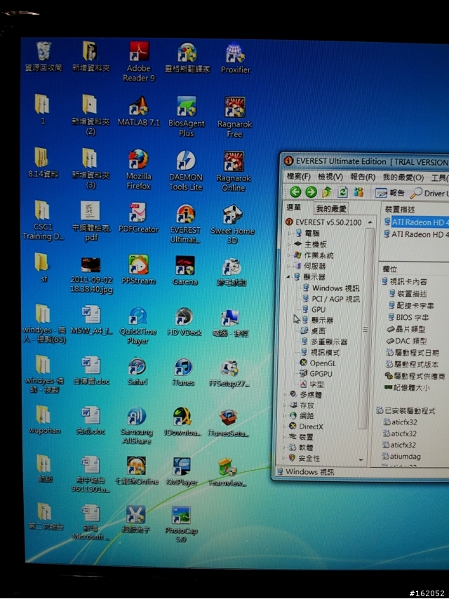Click the Ragnarok Free desktop icon
The height and width of the screenshot is (599, 449).
click(234, 117)
